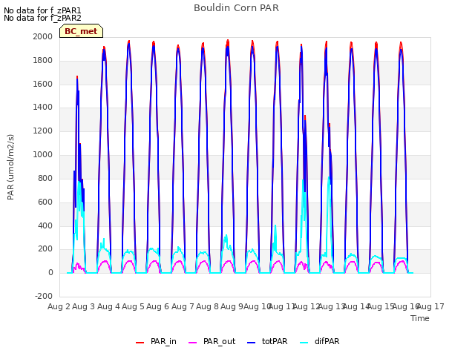Click the 2000 y-axis tick label

coord(43,36)
